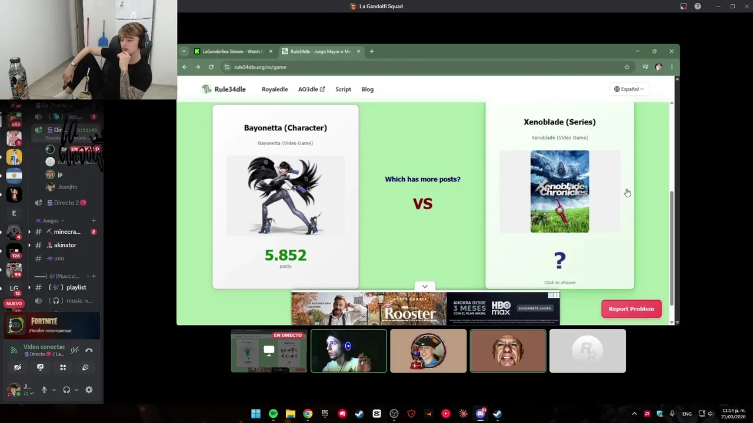The image size is (753, 423).
Task: Launch Epic Games from the taskbar
Action: [325, 414]
